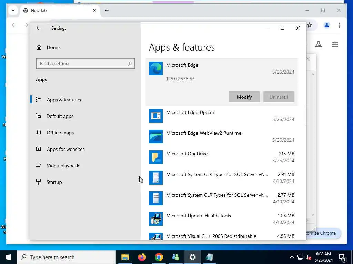Show hidden system tray icons
This screenshot has height=264, width=353.
292,257
